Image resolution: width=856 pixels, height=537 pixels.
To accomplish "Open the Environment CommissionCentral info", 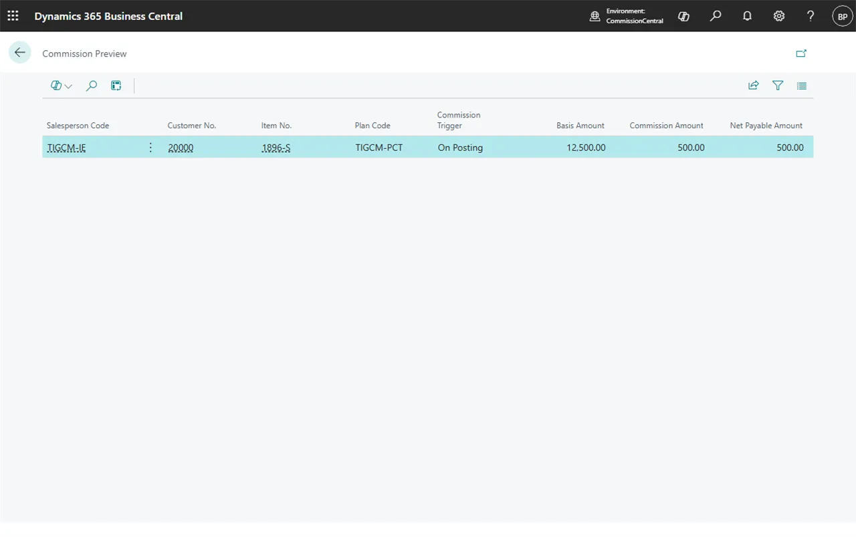I will click(x=627, y=16).
